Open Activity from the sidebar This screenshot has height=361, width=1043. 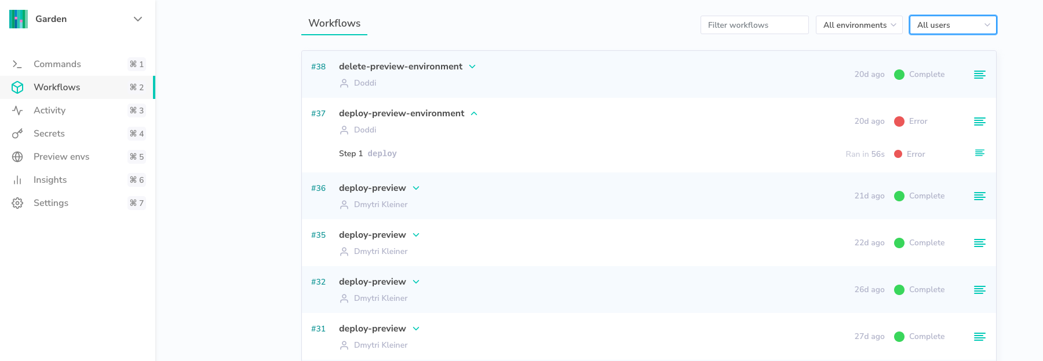pos(49,110)
